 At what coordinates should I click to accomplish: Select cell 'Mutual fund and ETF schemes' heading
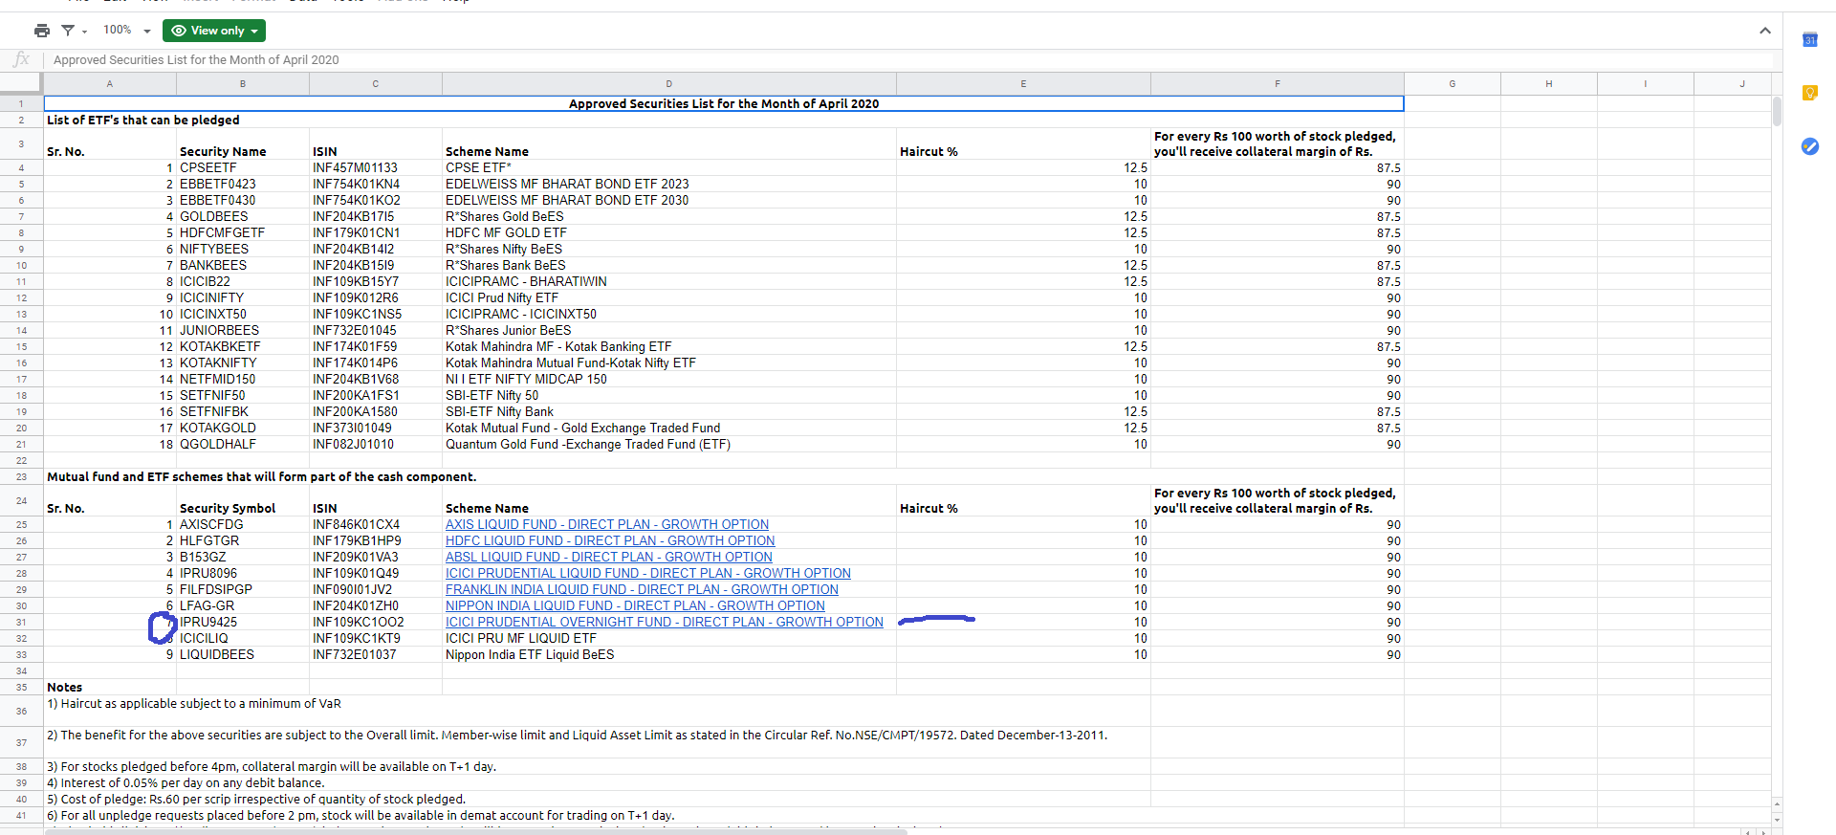[261, 476]
